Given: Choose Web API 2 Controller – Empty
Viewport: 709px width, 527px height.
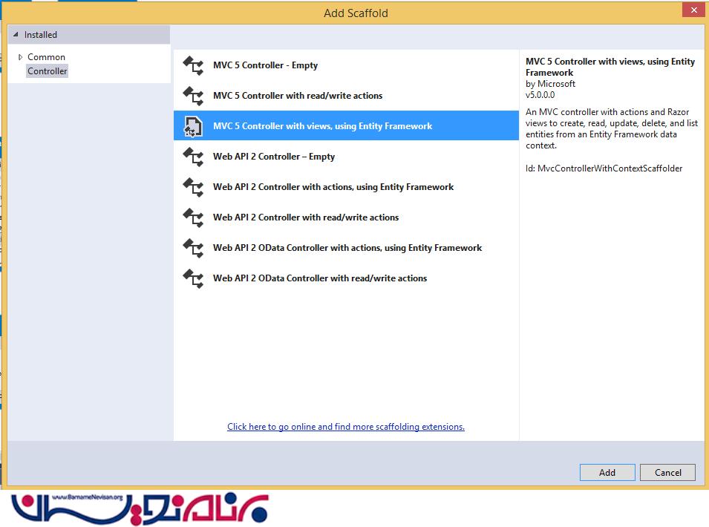Looking at the screenshot, I should pyautogui.click(x=346, y=157).
